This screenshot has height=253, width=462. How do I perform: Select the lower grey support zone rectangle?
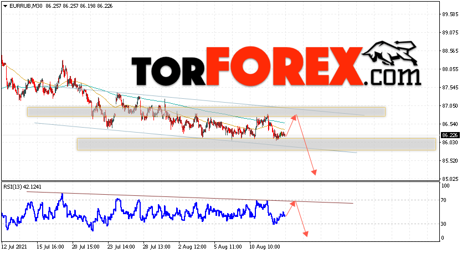(x=256, y=144)
